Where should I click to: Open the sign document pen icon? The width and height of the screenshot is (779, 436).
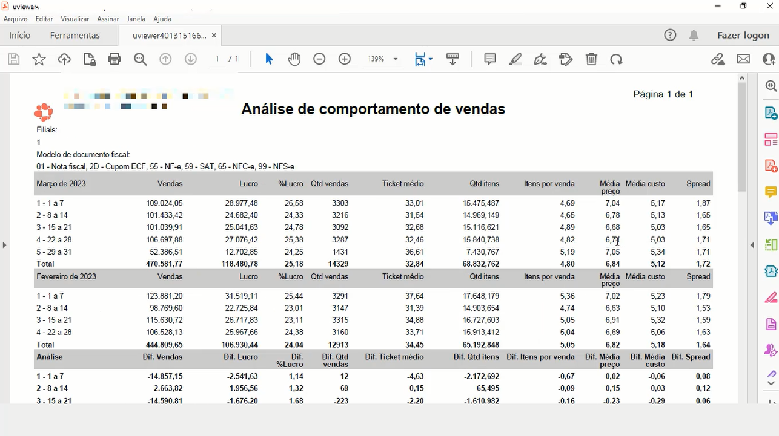(540, 59)
